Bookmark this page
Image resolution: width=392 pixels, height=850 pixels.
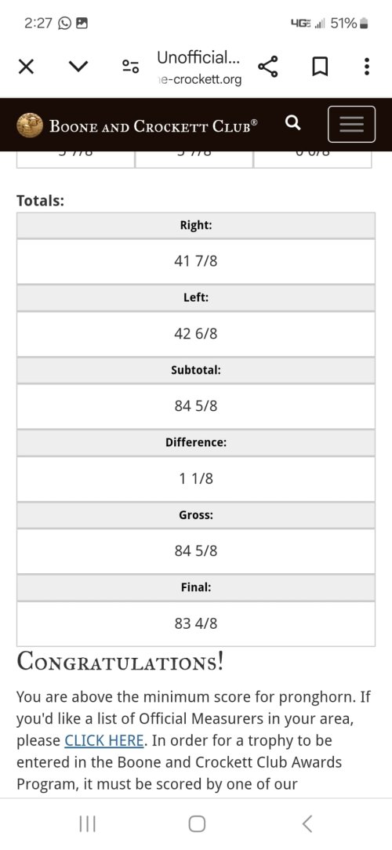tap(320, 67)
